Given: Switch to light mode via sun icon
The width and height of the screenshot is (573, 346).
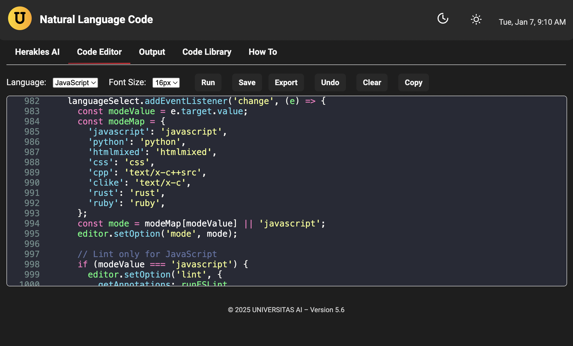Looking at the screenshot, I should click(x=476, y=19).
